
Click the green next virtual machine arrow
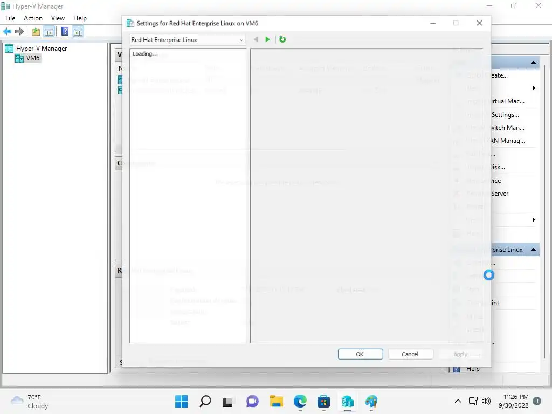point(267,39)
